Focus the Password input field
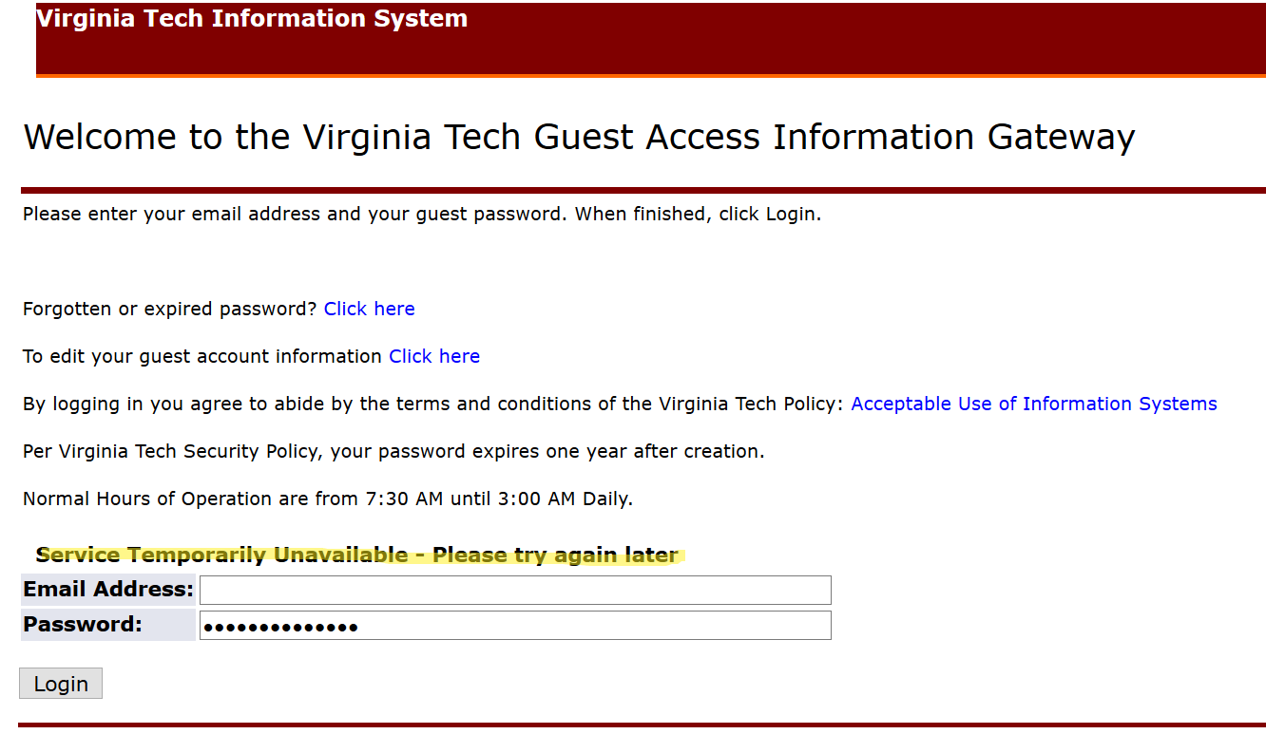The height and width of the screenshot is (734, 1266). pos(515,625)
